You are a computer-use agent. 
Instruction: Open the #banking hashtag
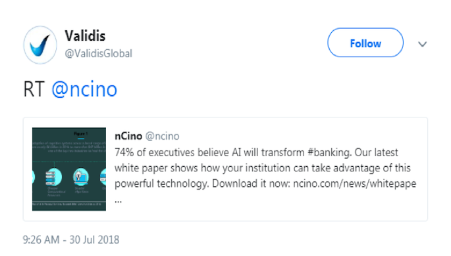coord(329,152)
